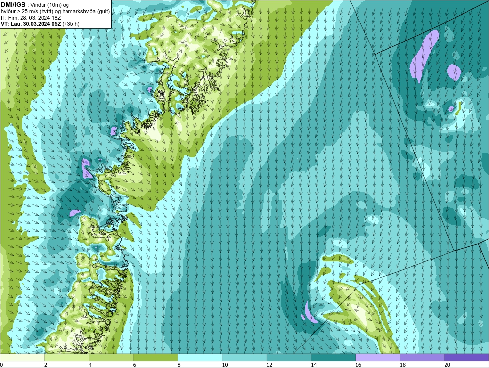Click the legend scale label '8'
This screenshot has width=489, height=368.
pos(179,365)
